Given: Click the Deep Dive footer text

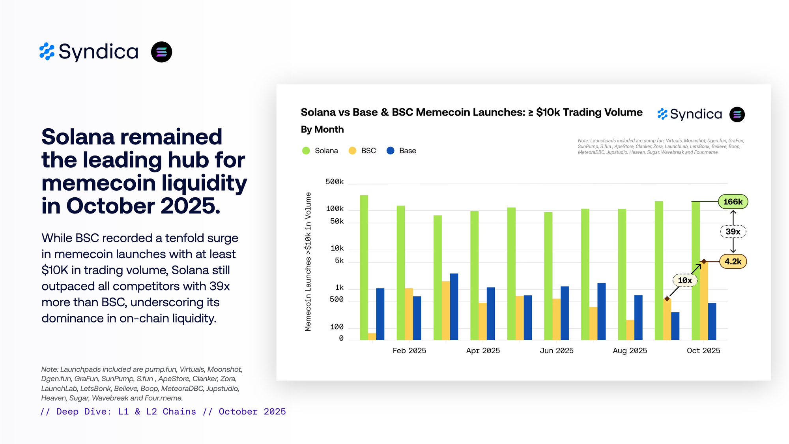Looking at the screenshot, I should [163, 412].
